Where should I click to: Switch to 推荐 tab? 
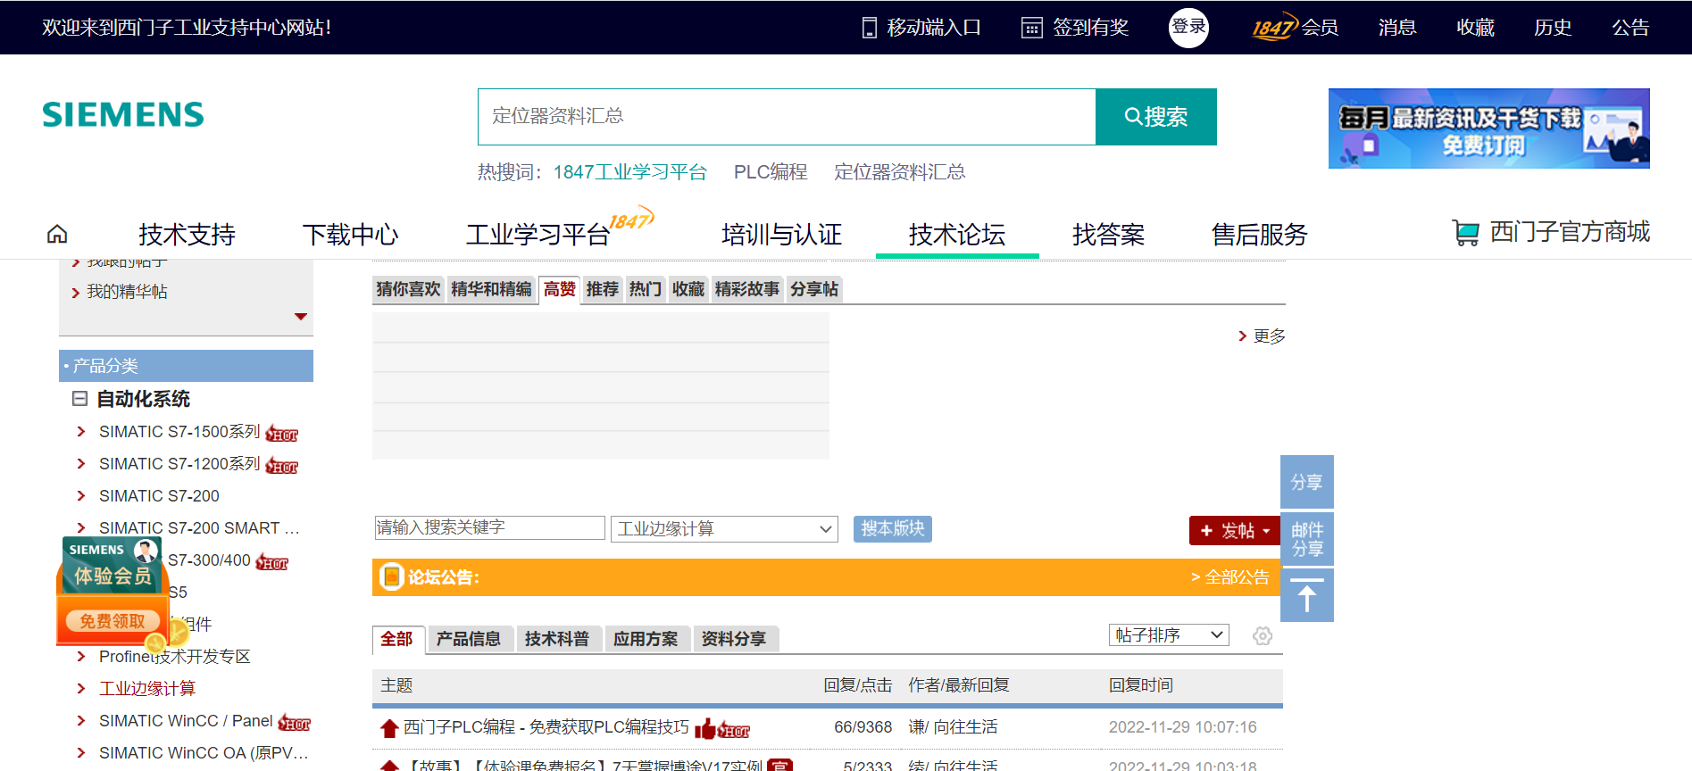coord(603,289)
